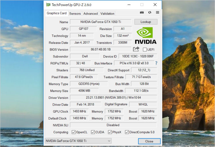Image resolution: width=215 pixels, height=147 pixels.
Task: Click the Default Clock row's Memory 1752 MHz
Action: [114, 118]
